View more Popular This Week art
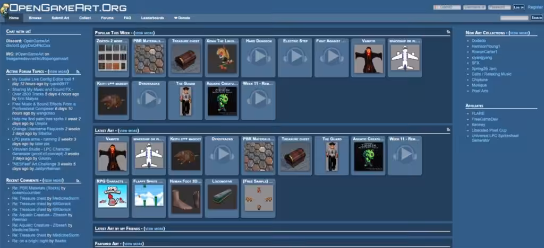 tap(143, 33)
